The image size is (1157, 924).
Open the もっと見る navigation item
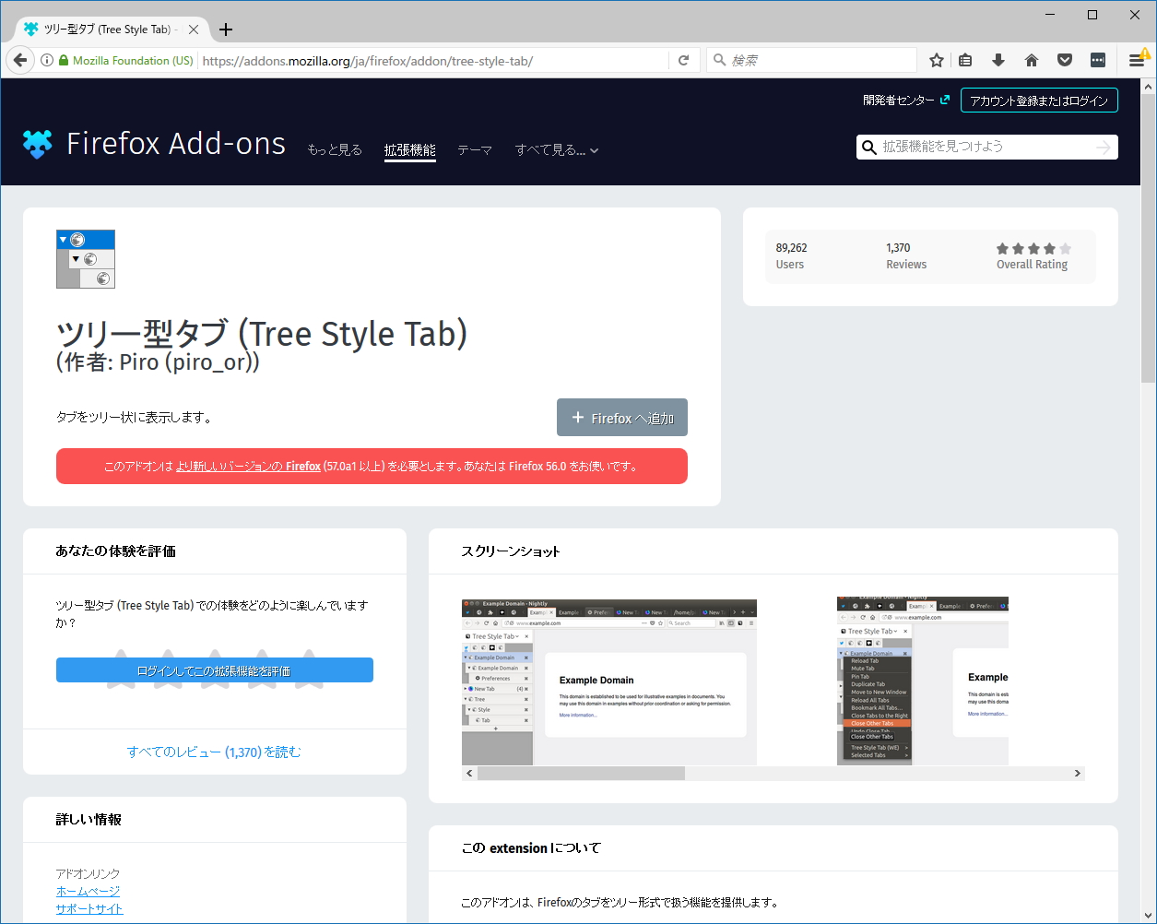tap(335, 150)
